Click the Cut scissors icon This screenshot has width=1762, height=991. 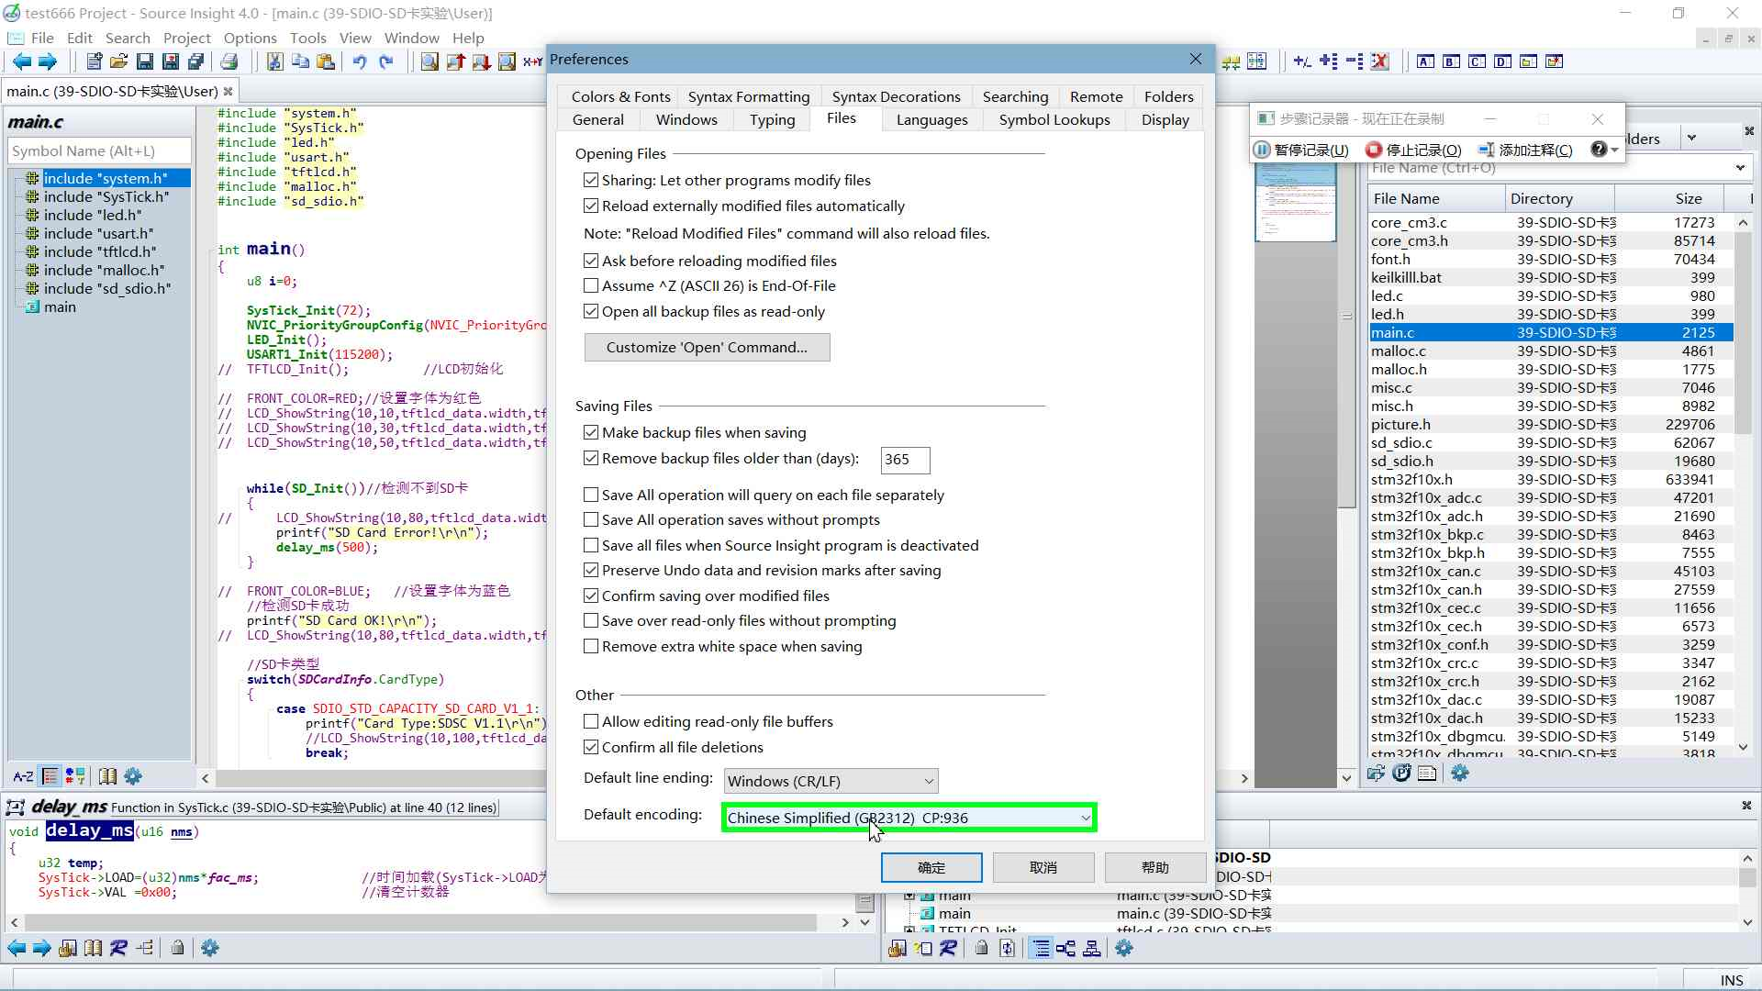pos(274,62)
